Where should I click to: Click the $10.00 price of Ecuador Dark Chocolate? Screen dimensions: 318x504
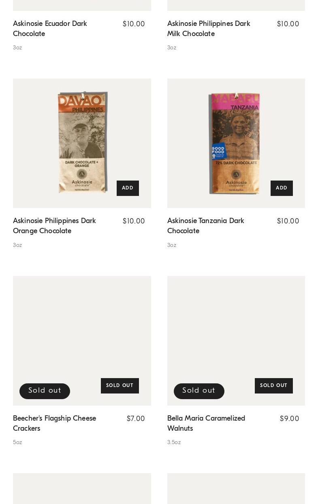pos(134,24)
